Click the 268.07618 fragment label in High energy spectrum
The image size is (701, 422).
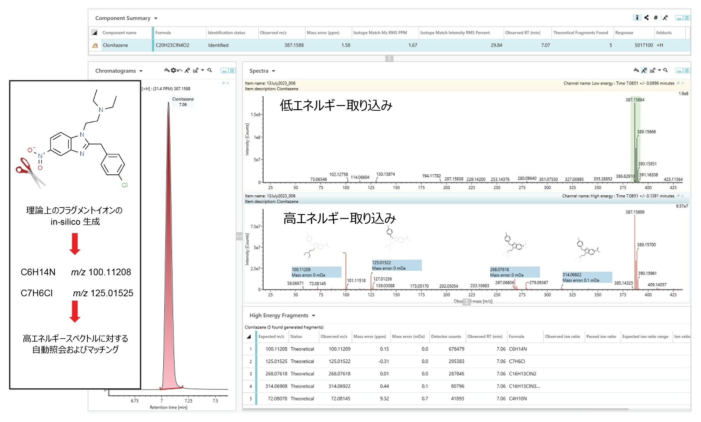click(x=515, y=272)
